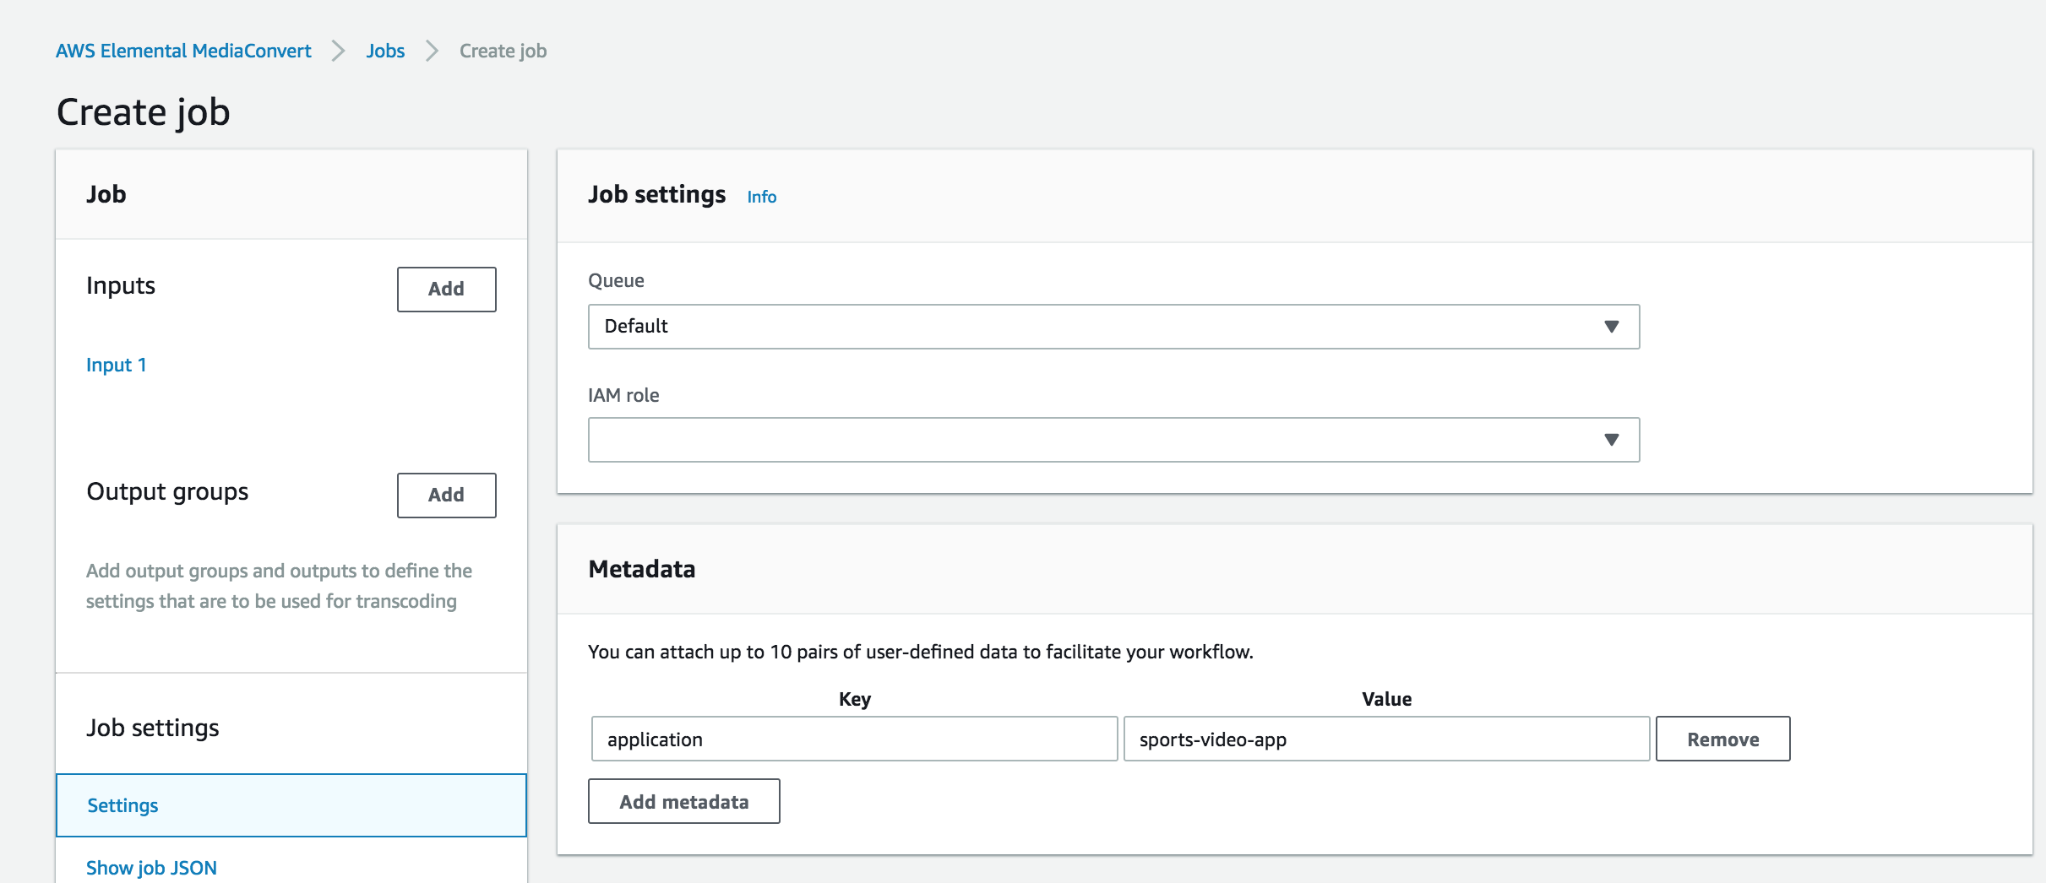2046x883 pixels.
Task: Select the Default queue combo box
Action: click(1113, 327)
